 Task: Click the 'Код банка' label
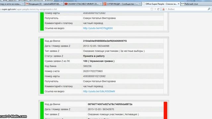point(50,66)
